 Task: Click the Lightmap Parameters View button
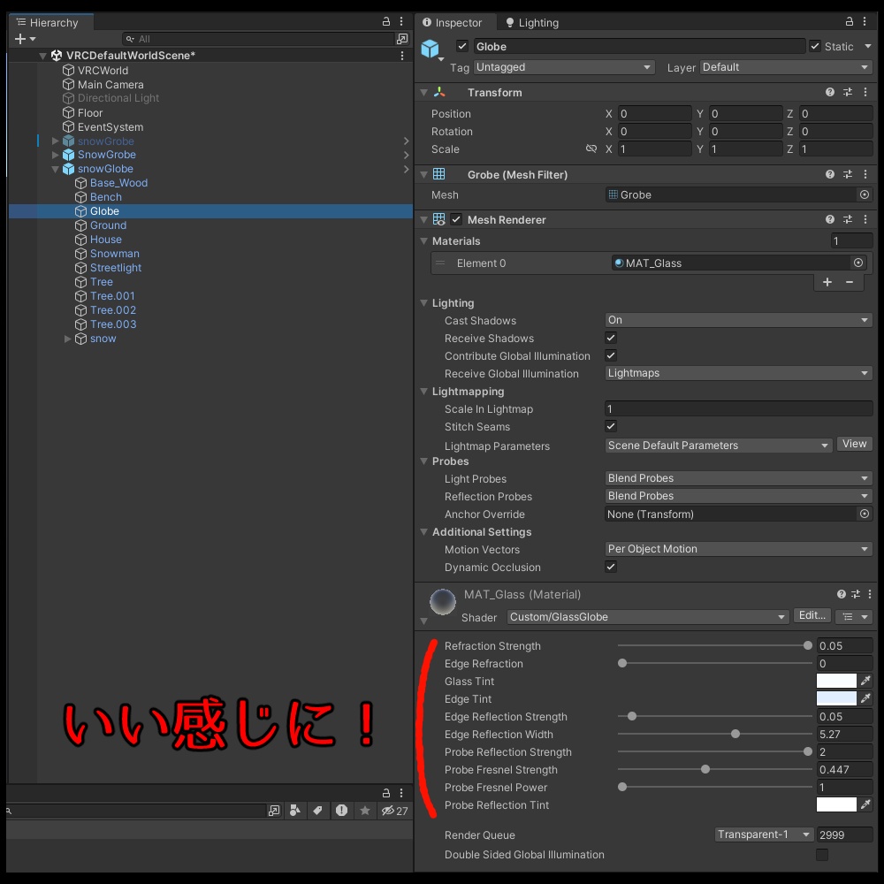coord(854,444)
